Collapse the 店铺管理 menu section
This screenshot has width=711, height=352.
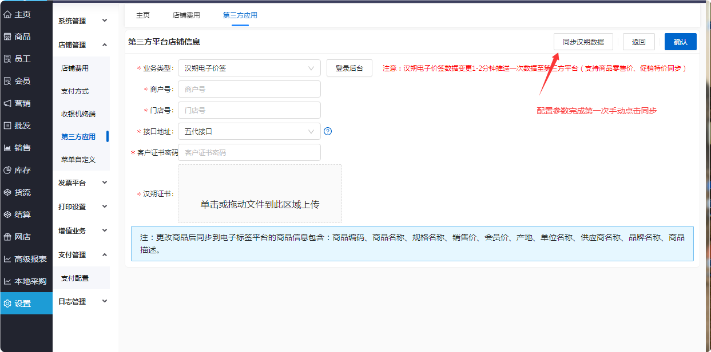(83, 44)
